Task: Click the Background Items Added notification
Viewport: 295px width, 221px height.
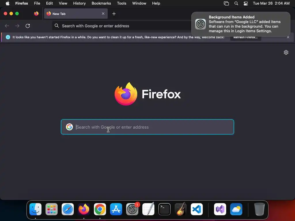Action: (241, 24)
